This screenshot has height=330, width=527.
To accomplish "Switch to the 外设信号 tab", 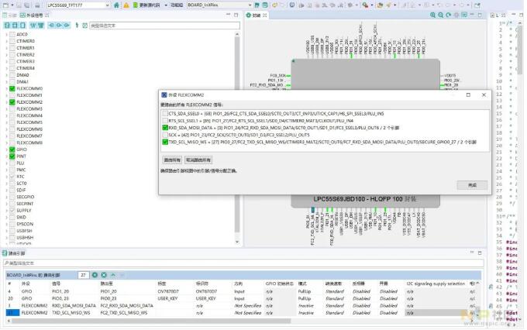I will (36, 15).
